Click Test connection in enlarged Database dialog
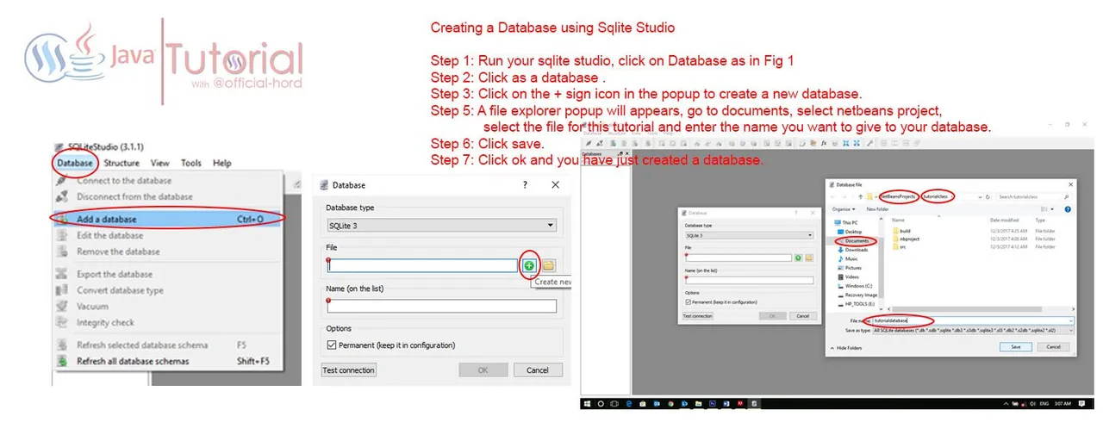 pyautogui.click(x=349, y=370)
